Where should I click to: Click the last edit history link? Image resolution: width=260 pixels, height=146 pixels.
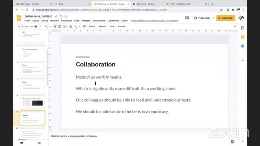[155, 21]
